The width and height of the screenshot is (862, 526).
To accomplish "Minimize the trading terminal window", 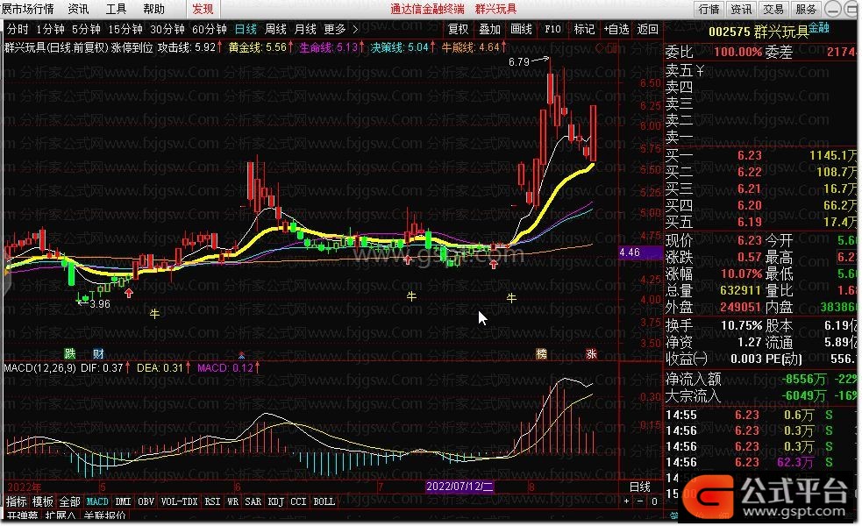I will click(833, 10).
